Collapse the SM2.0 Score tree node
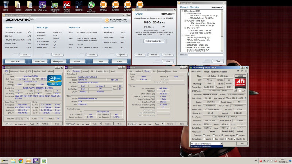The image size is (292, 164). (185, 13)
